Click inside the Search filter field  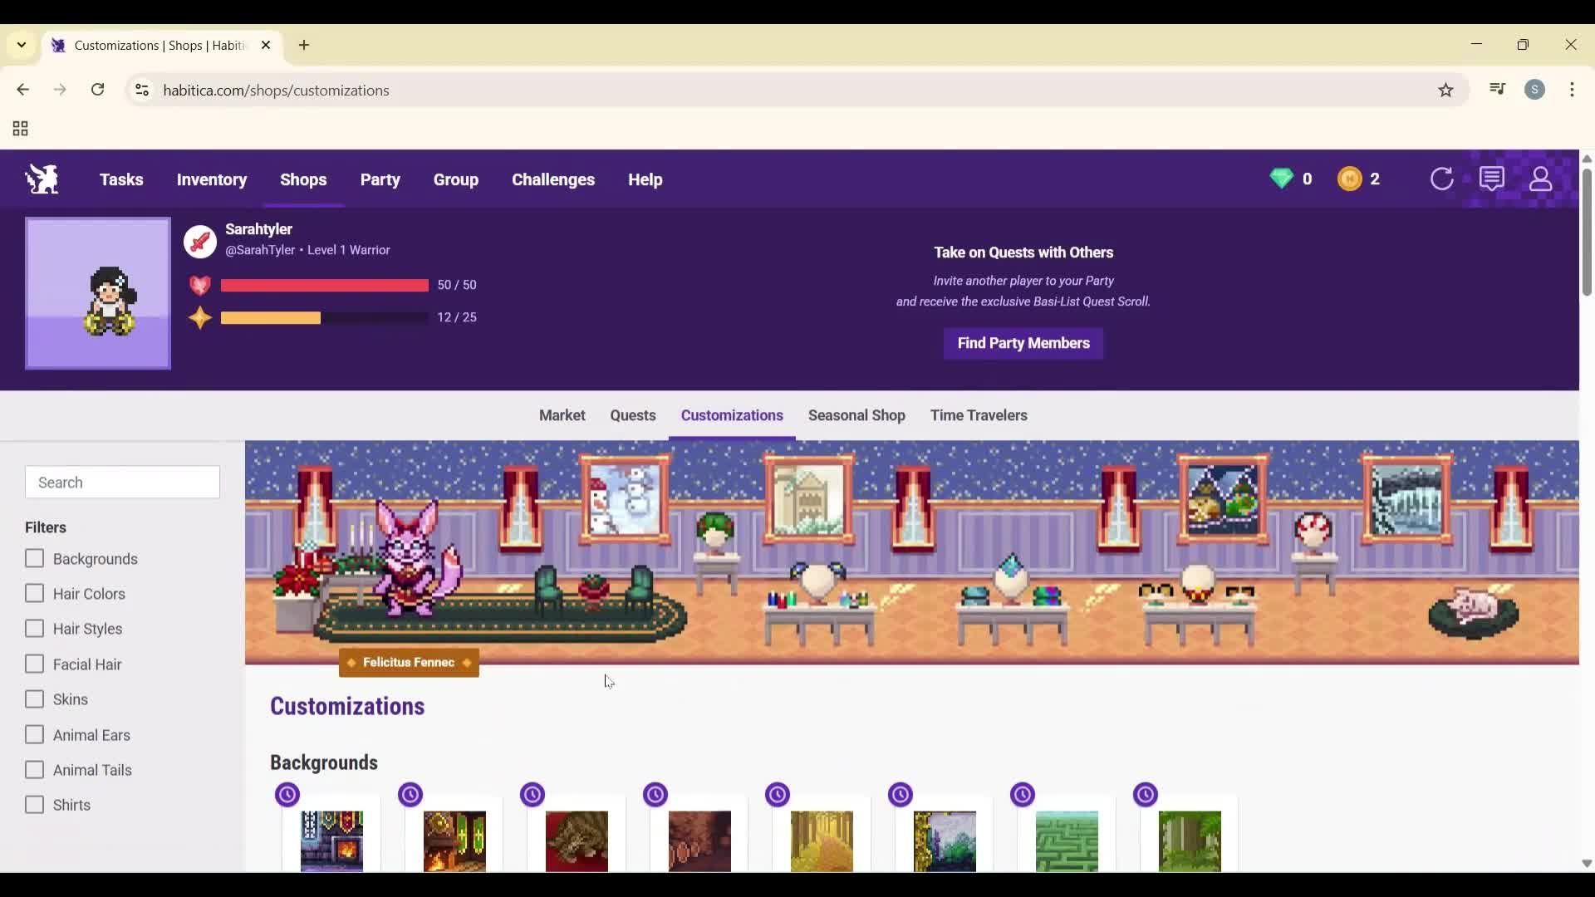tap(122, 482)
